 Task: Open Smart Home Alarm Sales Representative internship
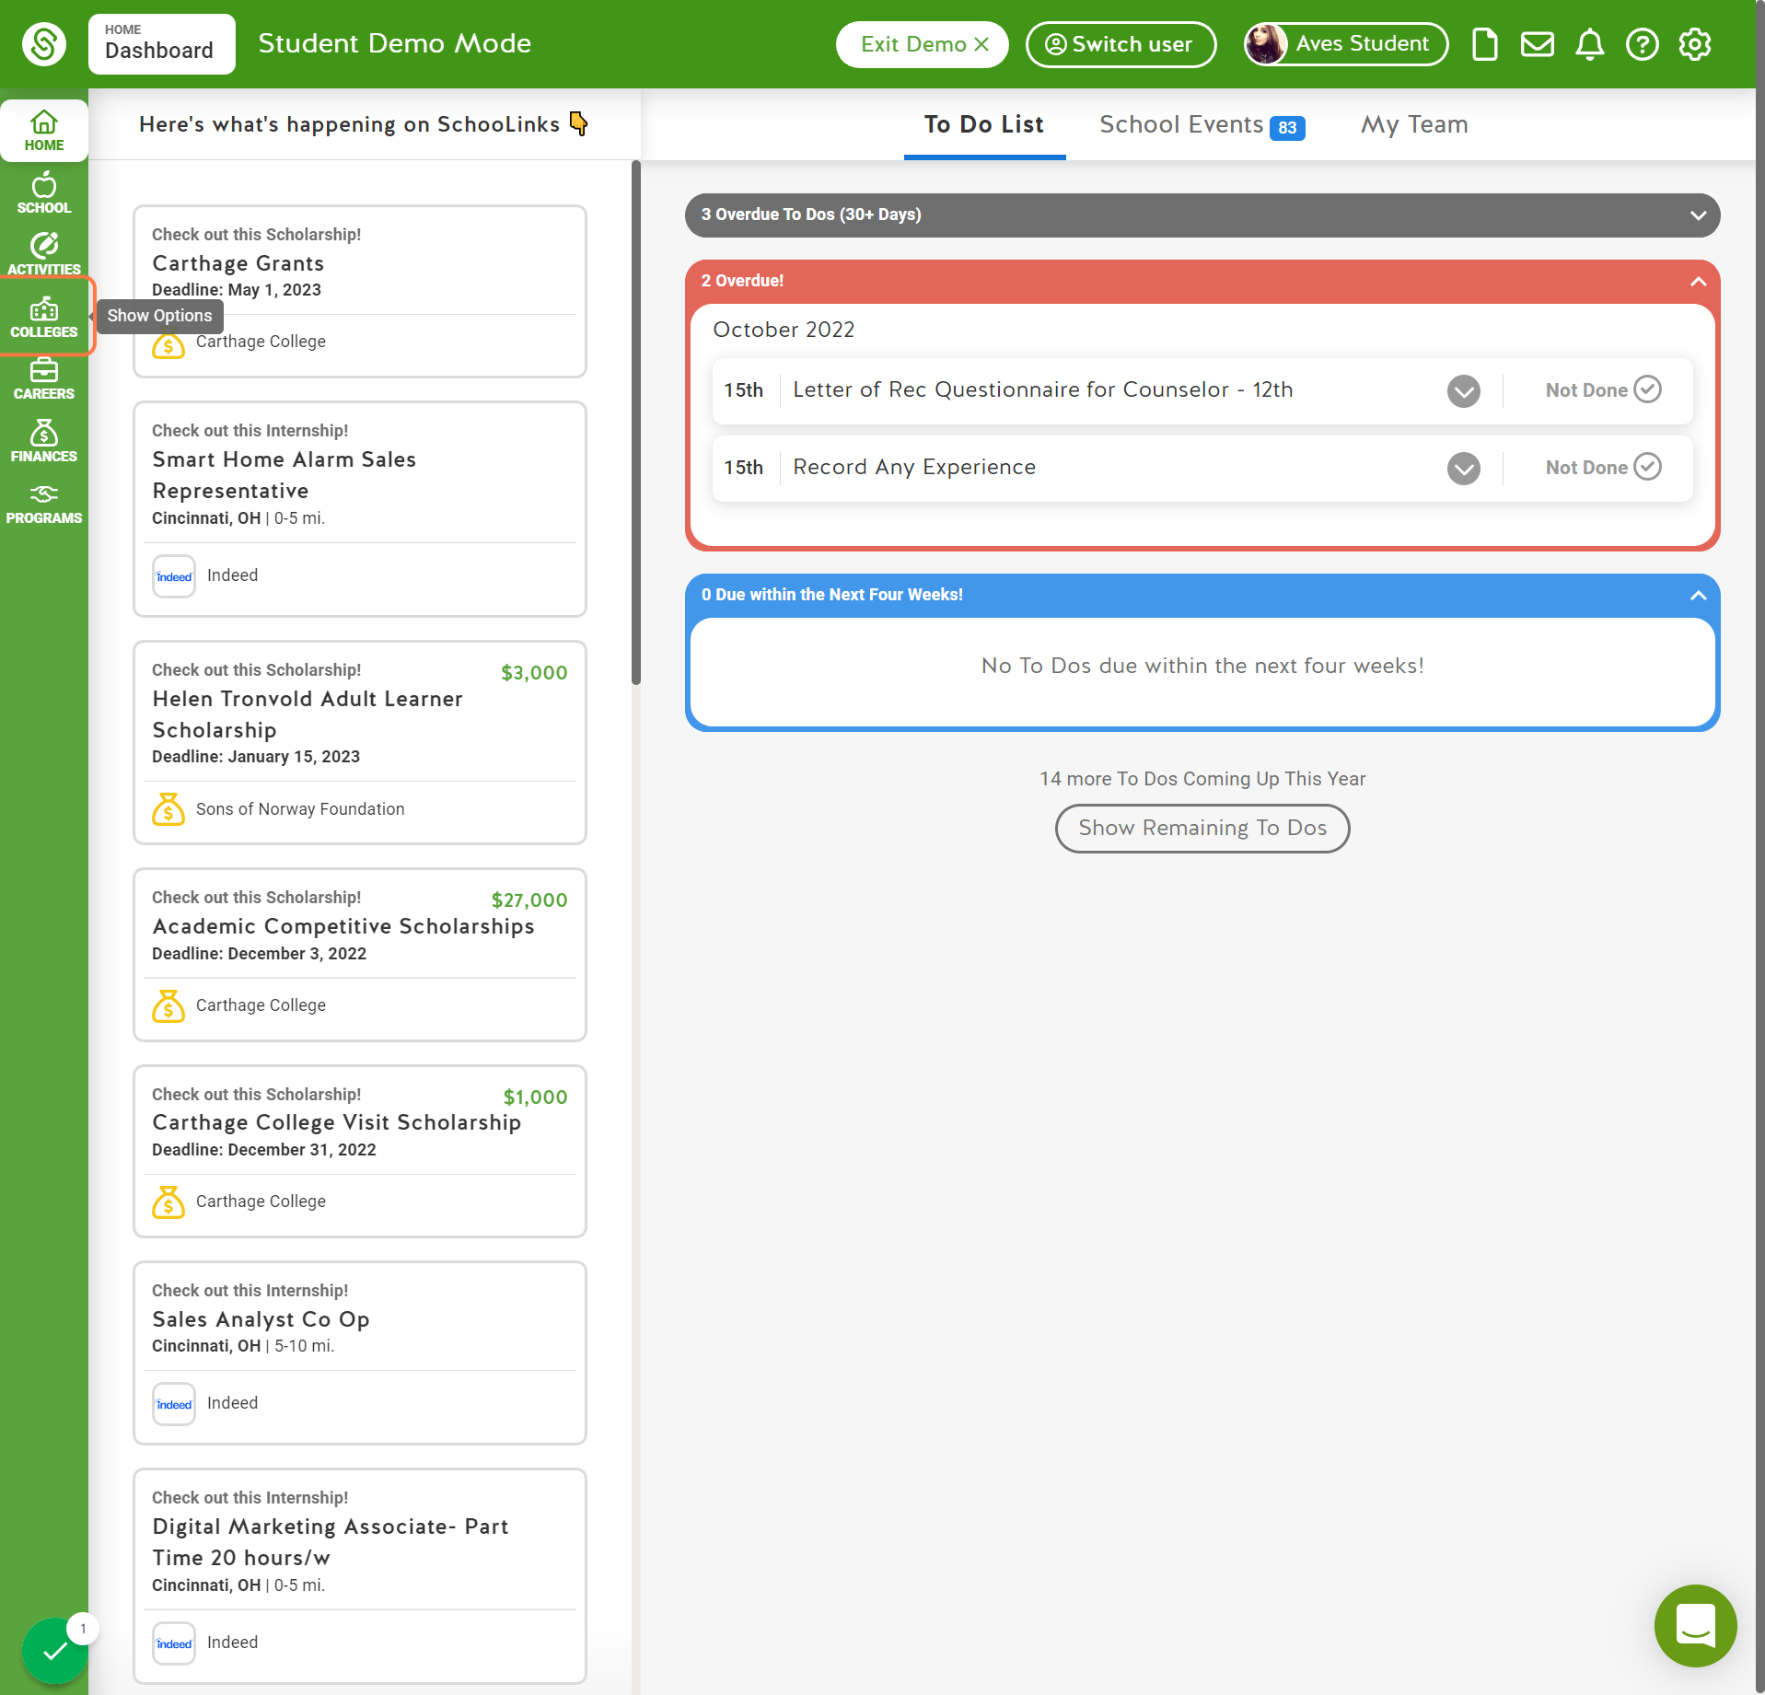(x=360, y=509)
